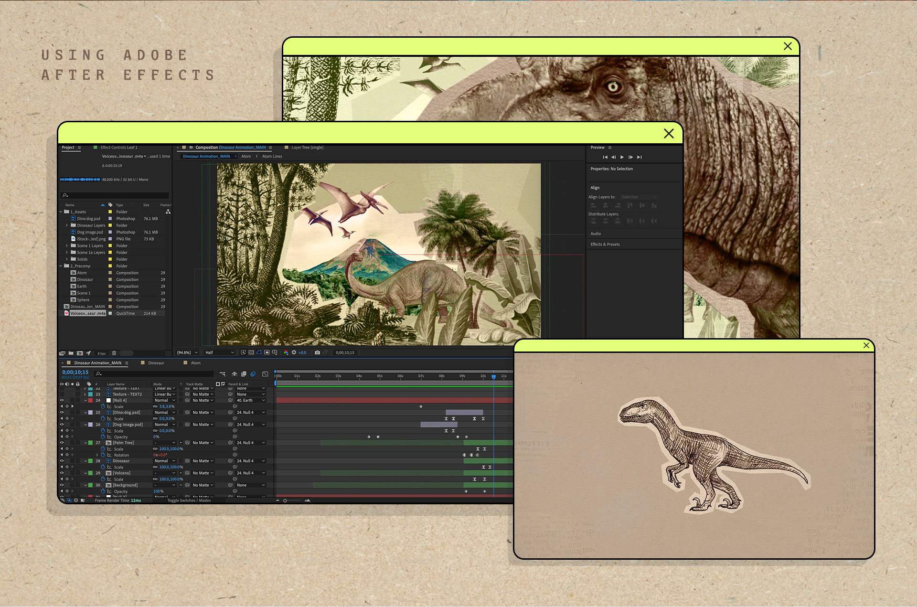
Task: Open the Half resolution dropdown
Action: 219,352
